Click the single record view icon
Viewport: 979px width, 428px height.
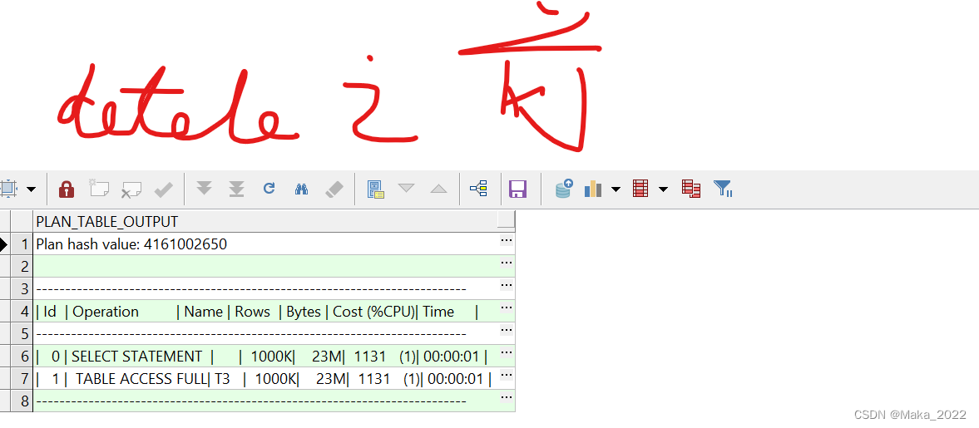pyautogui.click(x=375, y=189)
